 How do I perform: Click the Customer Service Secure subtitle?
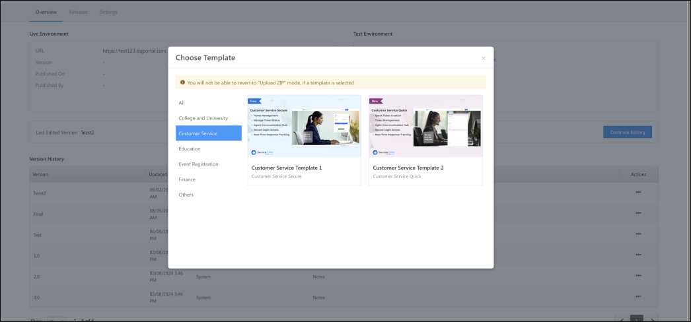pyautogui.click(x=276, y=176)
